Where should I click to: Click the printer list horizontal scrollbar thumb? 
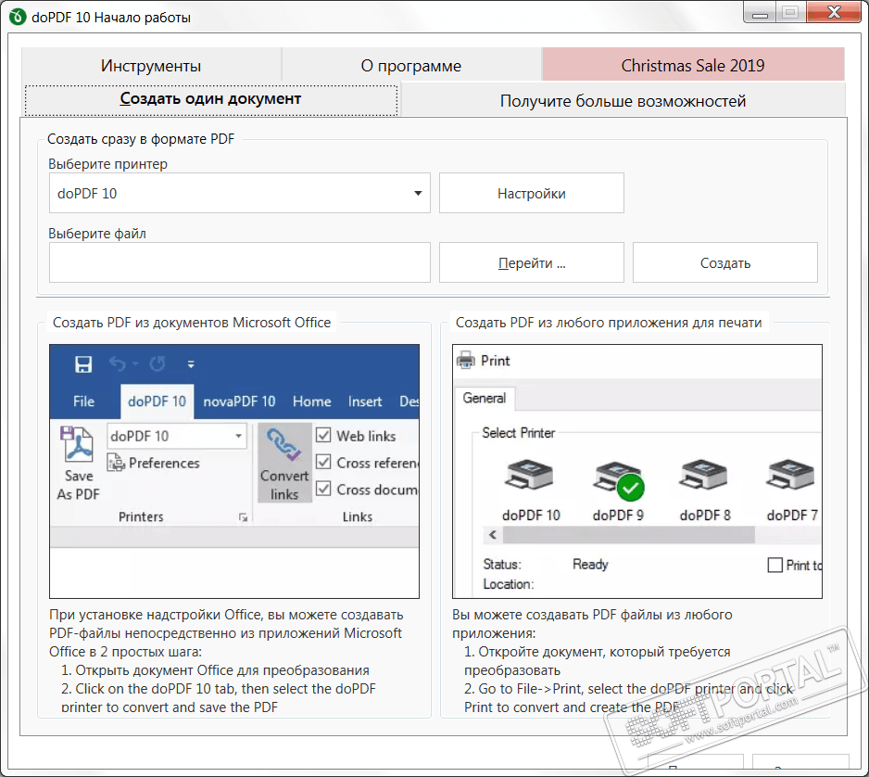628,535
